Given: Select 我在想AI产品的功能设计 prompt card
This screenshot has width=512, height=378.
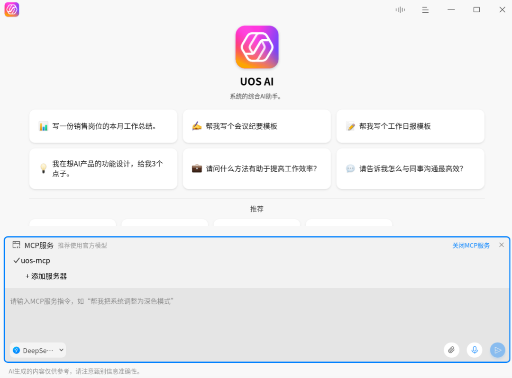Looking at the screenshot, I should (103, 168).
